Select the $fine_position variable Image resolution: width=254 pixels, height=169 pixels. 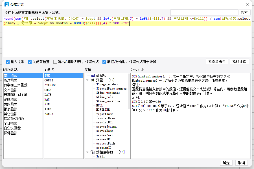[x=108, y=101]
